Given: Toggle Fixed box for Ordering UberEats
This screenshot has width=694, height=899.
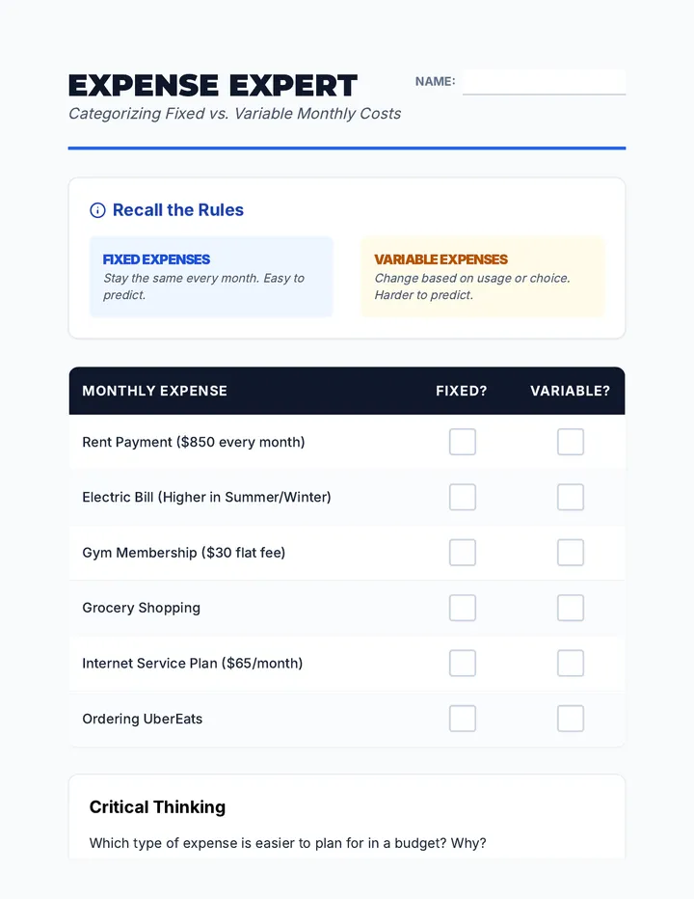Looking at the screenshot, I should [463, 719].
